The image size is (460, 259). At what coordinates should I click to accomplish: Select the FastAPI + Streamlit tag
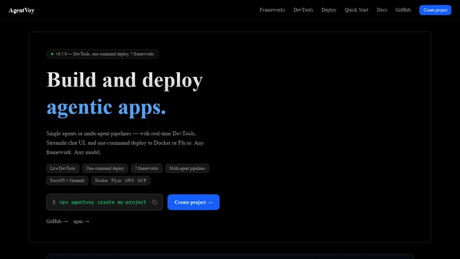[67, 180]
